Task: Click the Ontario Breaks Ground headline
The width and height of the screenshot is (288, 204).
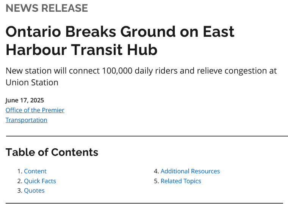Action: pyautogui.click(x=120, y=32)
